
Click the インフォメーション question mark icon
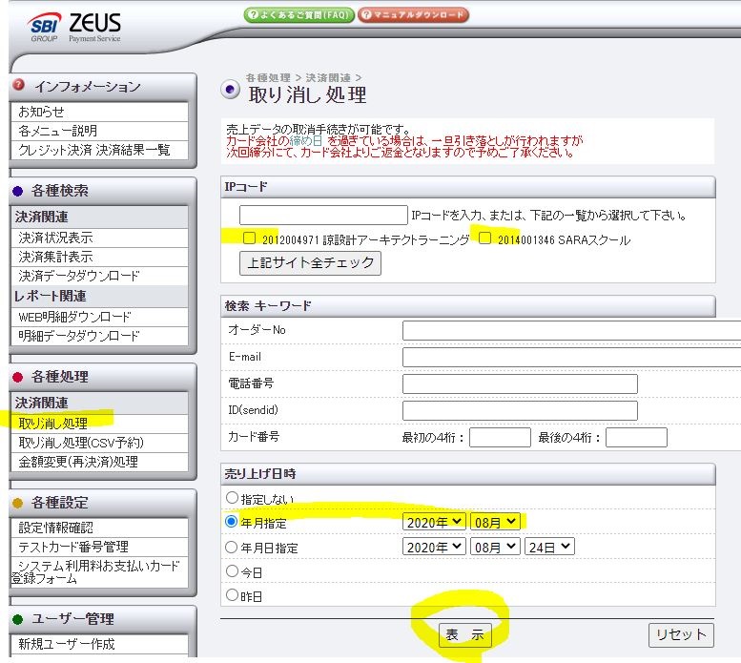point(18,86)
